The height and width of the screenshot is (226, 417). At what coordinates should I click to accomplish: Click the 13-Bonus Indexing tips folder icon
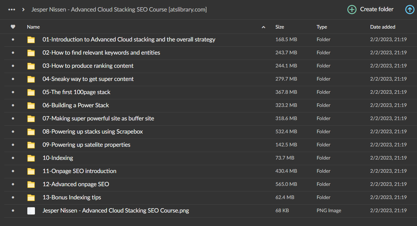pyautogui.click(x=31, y=198)
